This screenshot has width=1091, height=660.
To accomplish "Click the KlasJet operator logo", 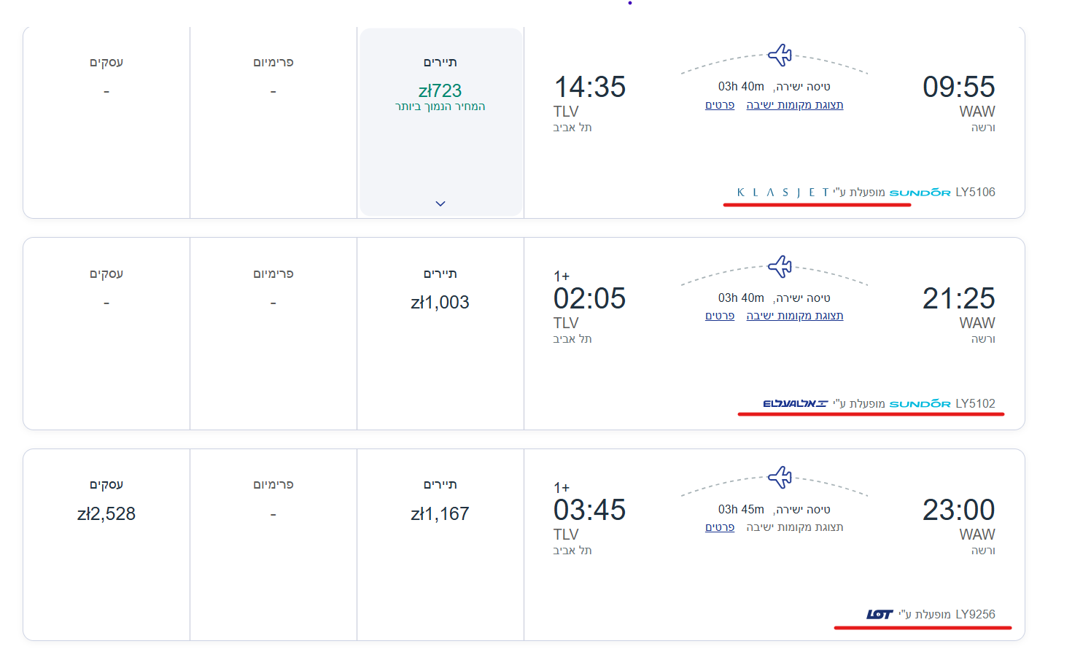I will pos(783,193).
